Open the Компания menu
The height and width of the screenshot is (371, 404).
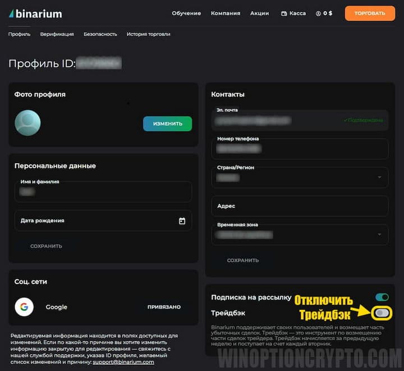pos(226,13)
